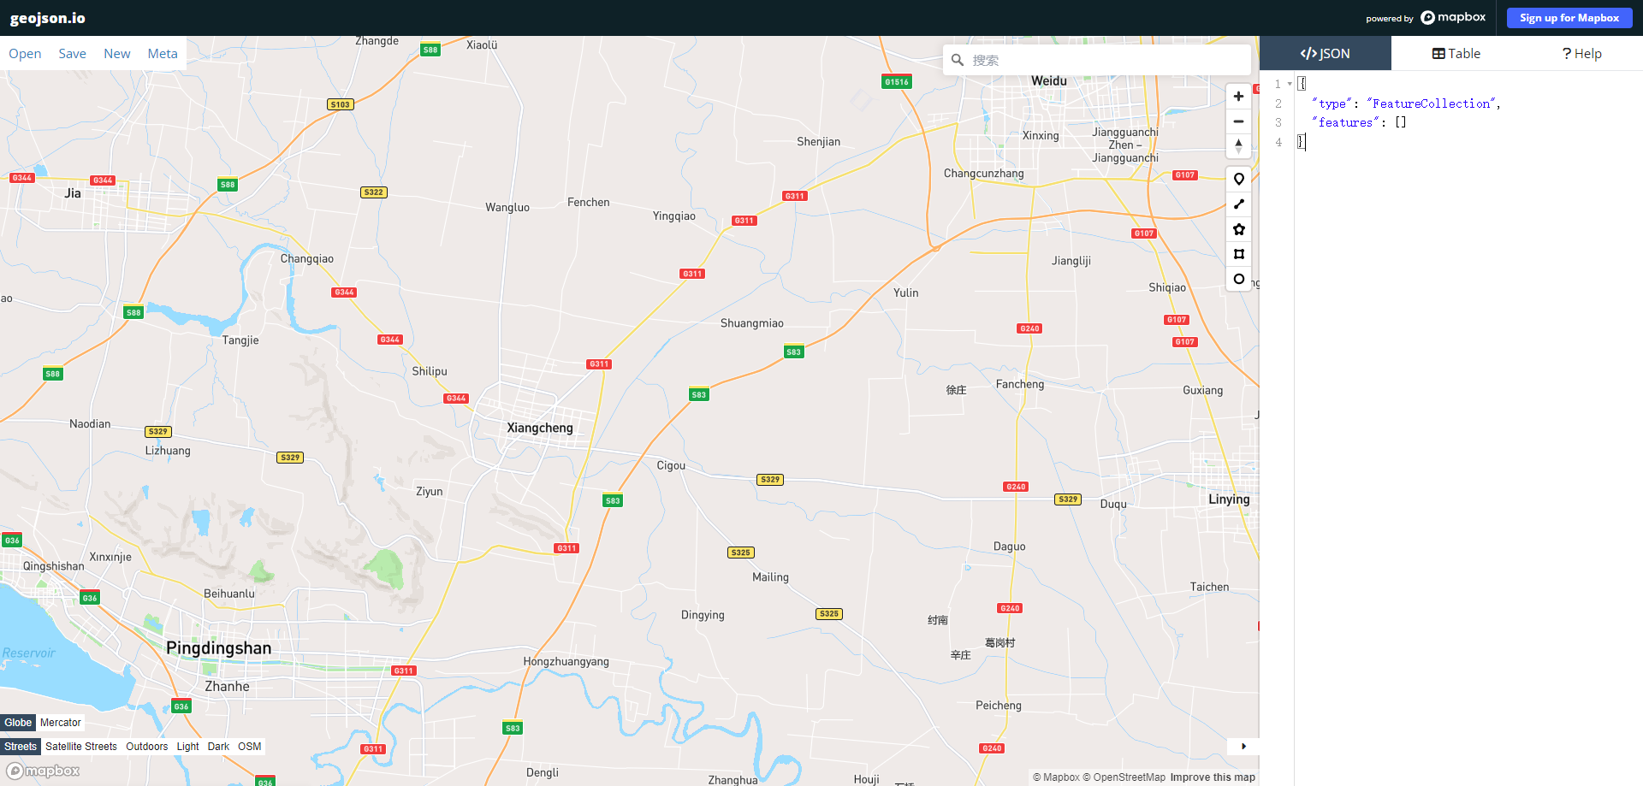Viewport: 1643px width, 786px height.
Task: Click the Shuangmiao label on map
Action: point(752,323)
